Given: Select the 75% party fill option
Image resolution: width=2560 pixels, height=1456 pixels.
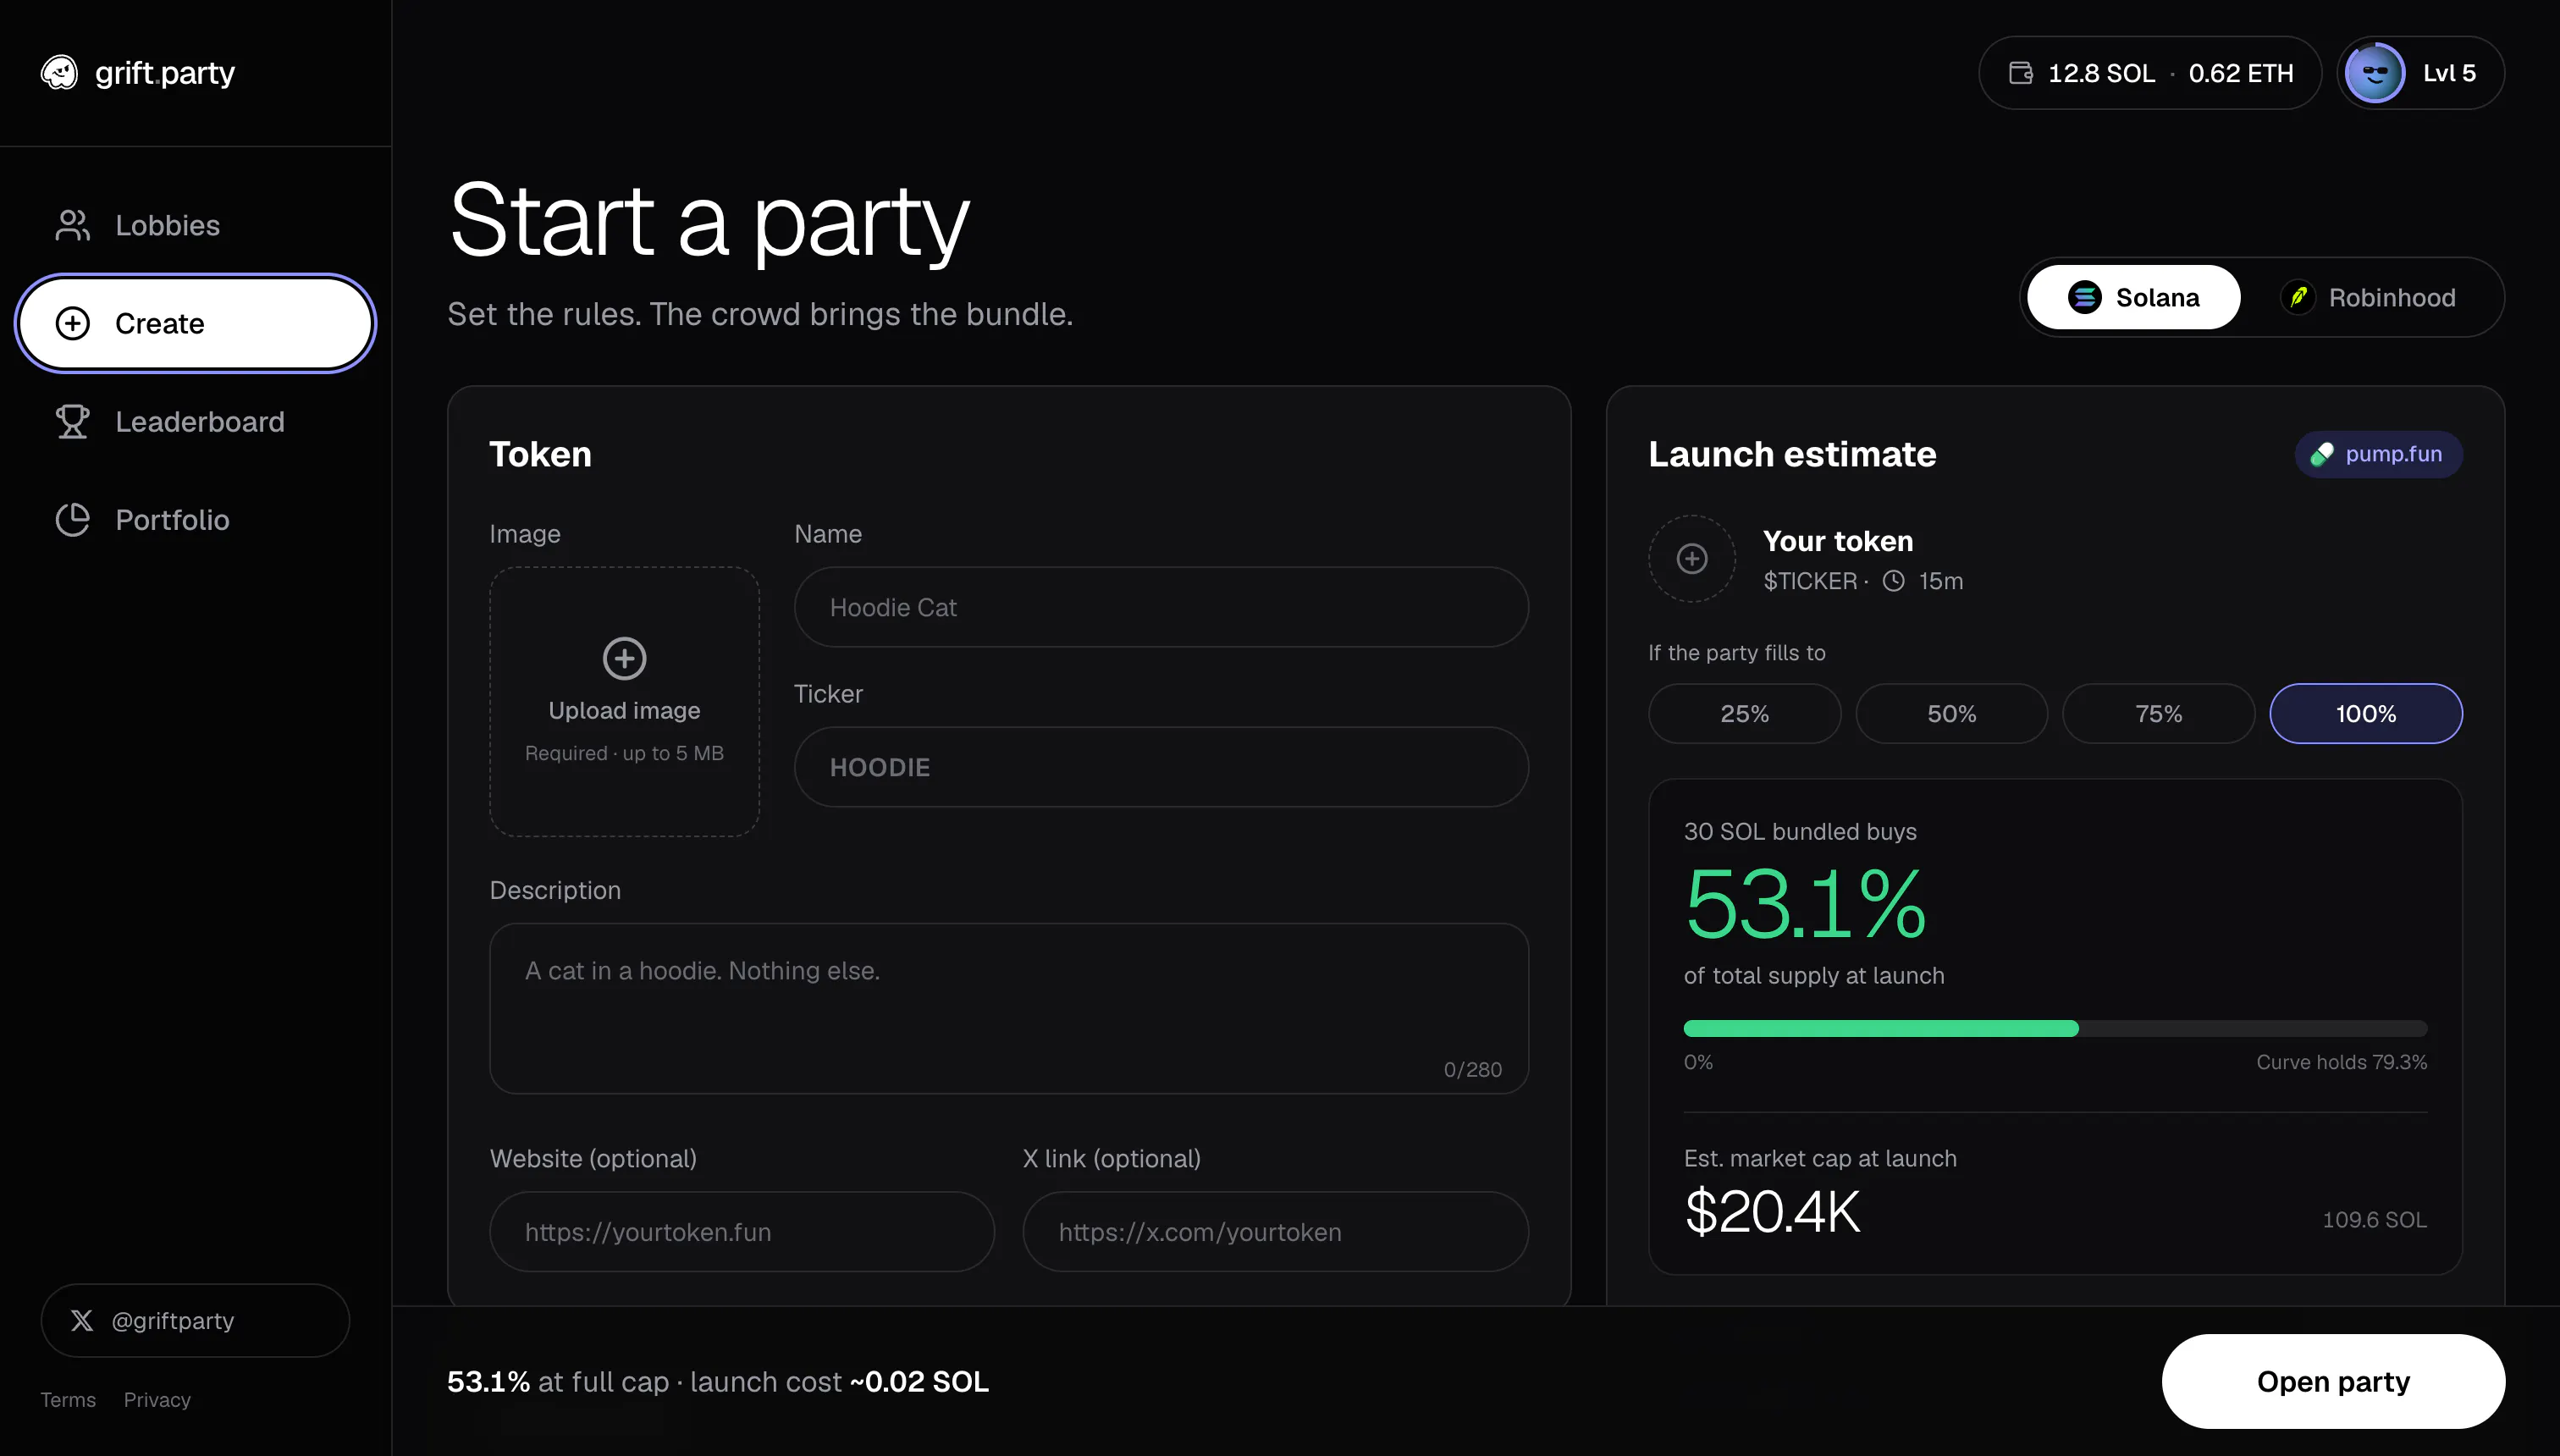Looking at the screenshot, I should (x=2158, y=713).
